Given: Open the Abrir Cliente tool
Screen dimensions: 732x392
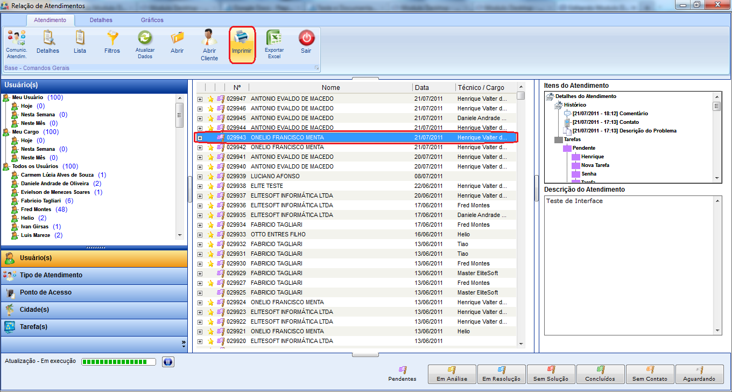Looking at the screenshot, I should [x=209, y=39].
